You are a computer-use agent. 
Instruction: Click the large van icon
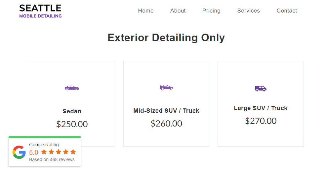[x=261, y=88]
